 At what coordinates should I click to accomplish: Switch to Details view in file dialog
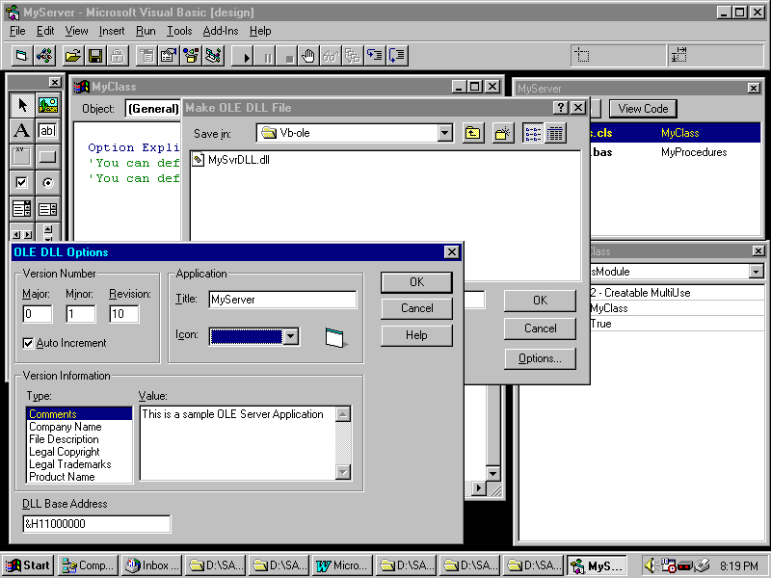click(555, 134)
